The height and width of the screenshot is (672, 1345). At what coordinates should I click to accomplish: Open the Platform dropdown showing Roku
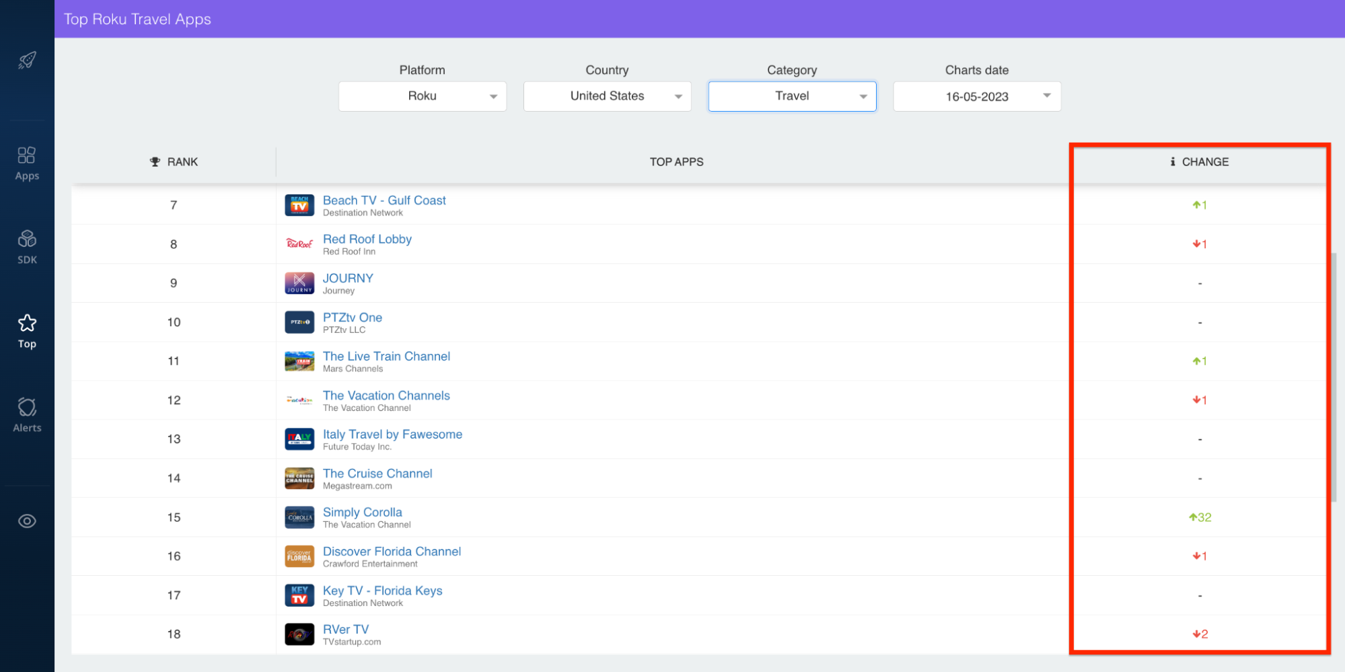tap(423, 96)
